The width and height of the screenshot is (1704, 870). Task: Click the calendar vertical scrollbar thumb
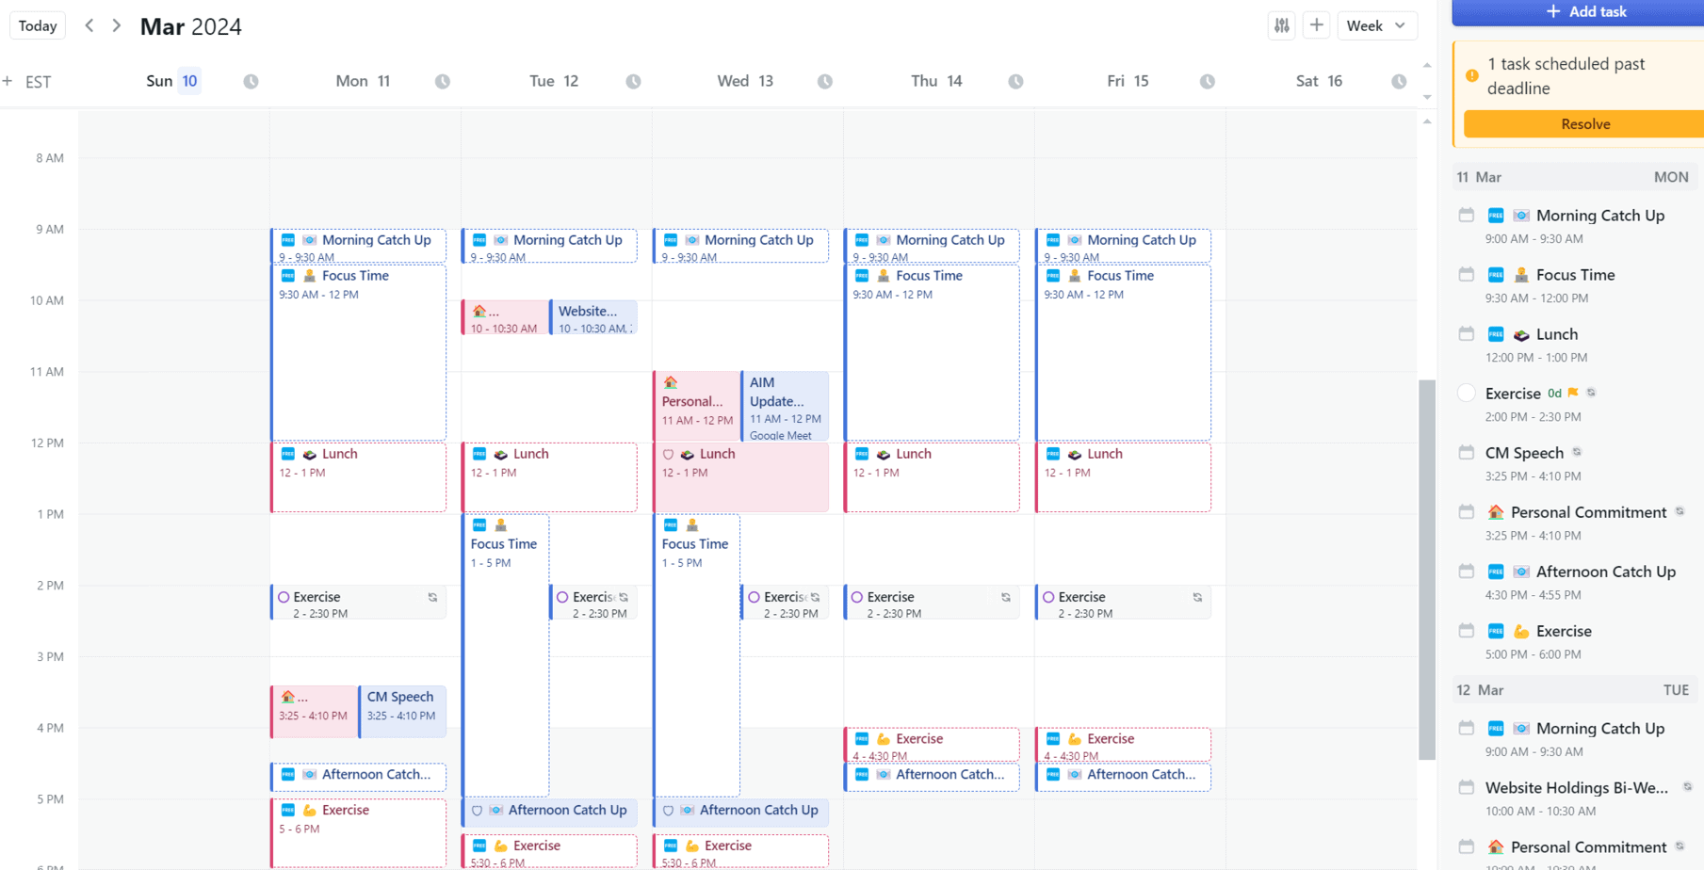click(x=1427, y=569)
